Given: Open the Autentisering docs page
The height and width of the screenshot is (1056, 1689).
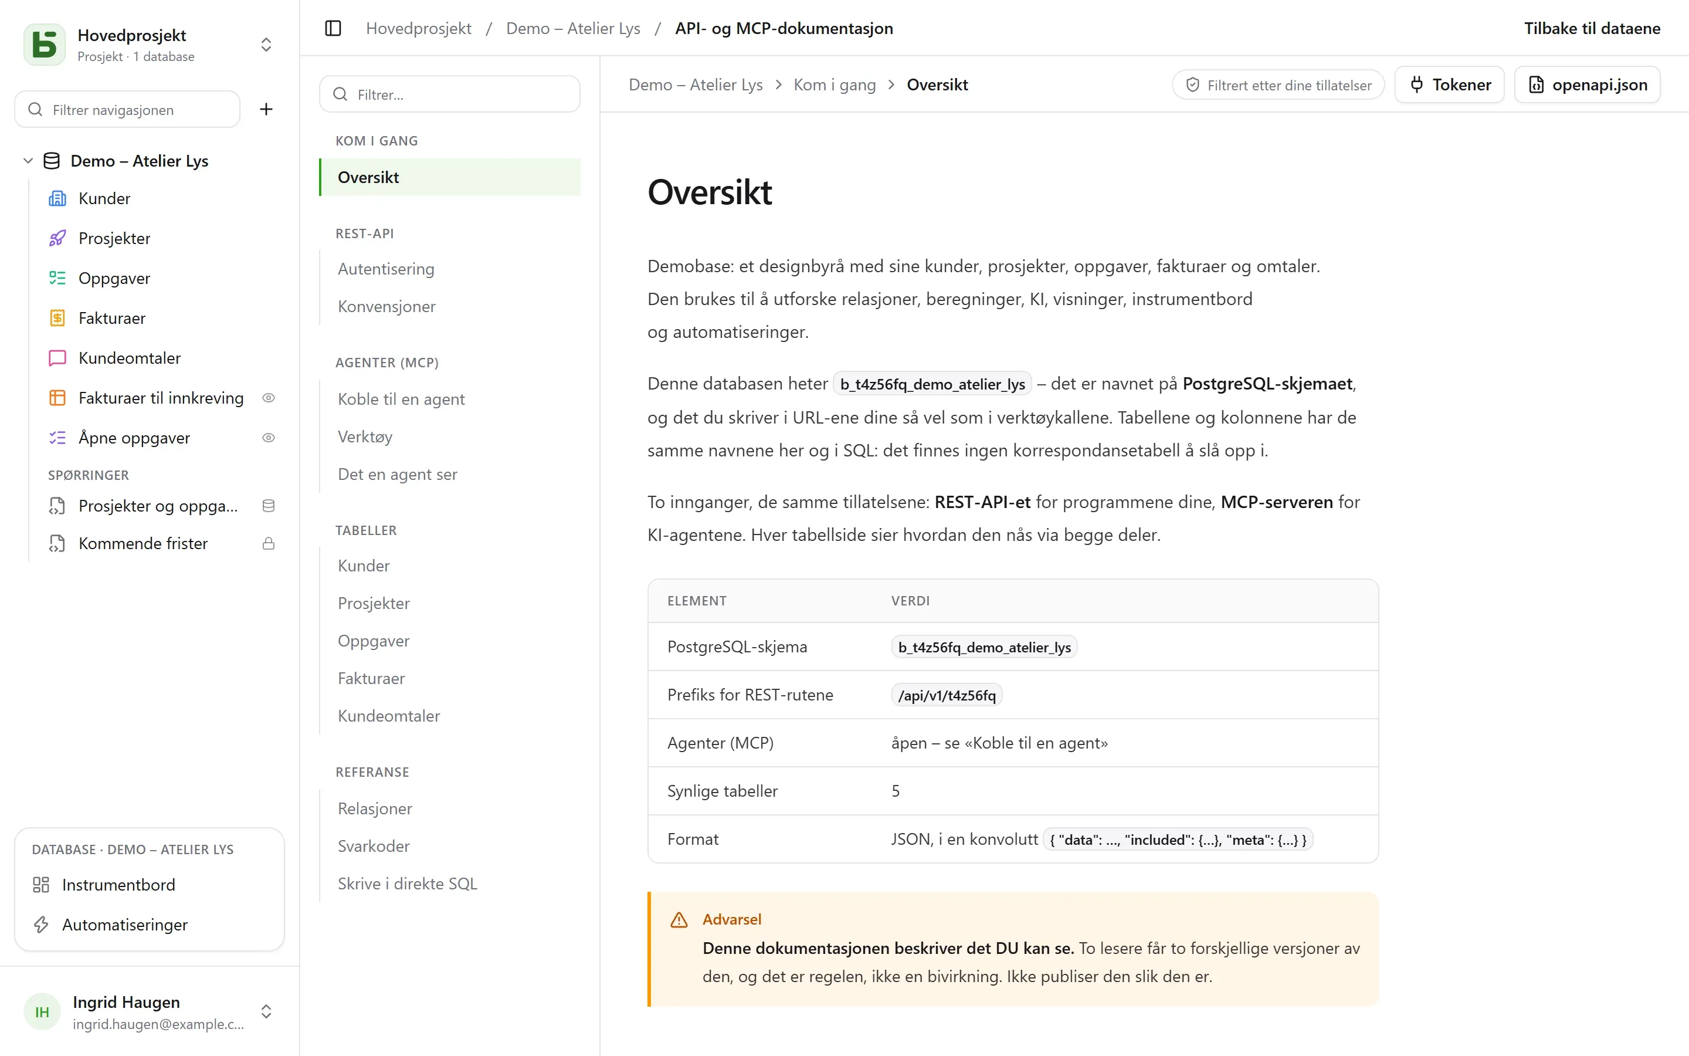Looking at the screenshot, I should 386,269.
